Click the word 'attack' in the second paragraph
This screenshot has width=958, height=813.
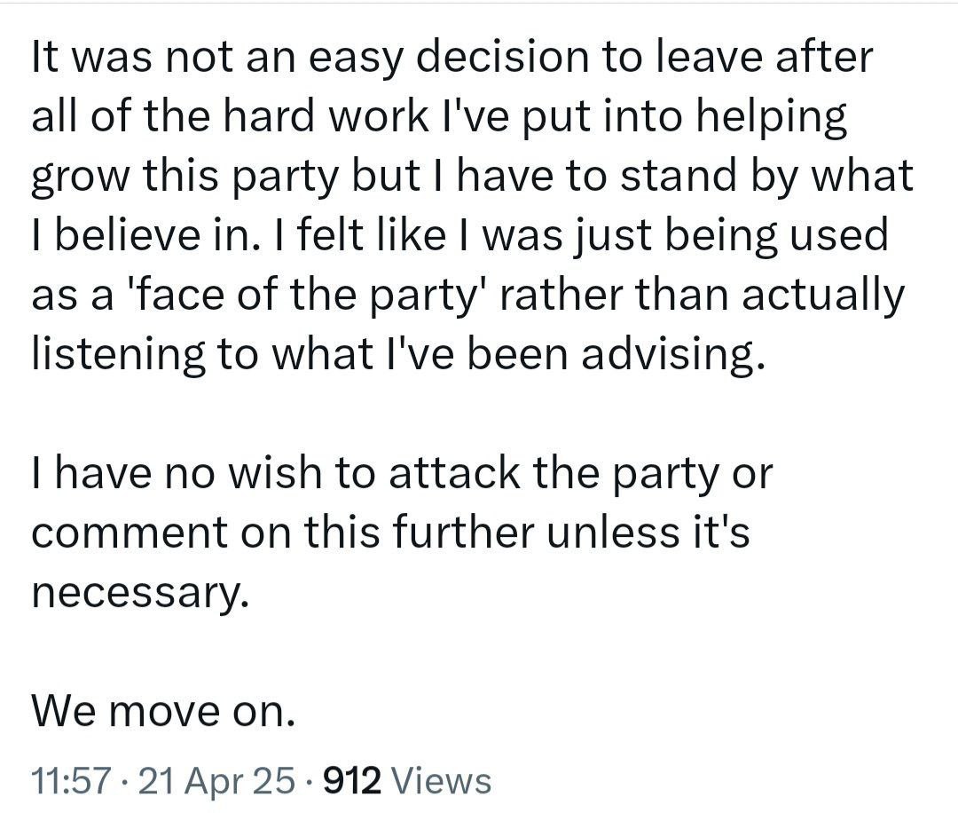click(455, 473)
